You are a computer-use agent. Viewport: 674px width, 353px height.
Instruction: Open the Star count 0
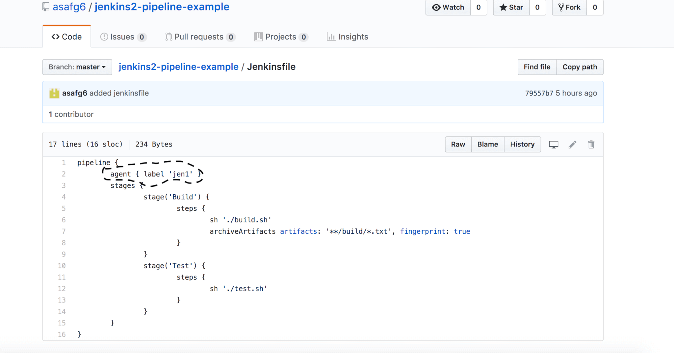click(x=537, y=7)
